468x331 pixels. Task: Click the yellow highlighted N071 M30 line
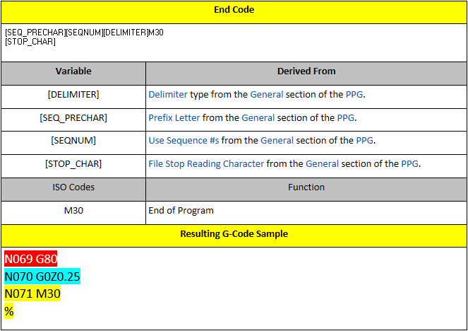32,294
